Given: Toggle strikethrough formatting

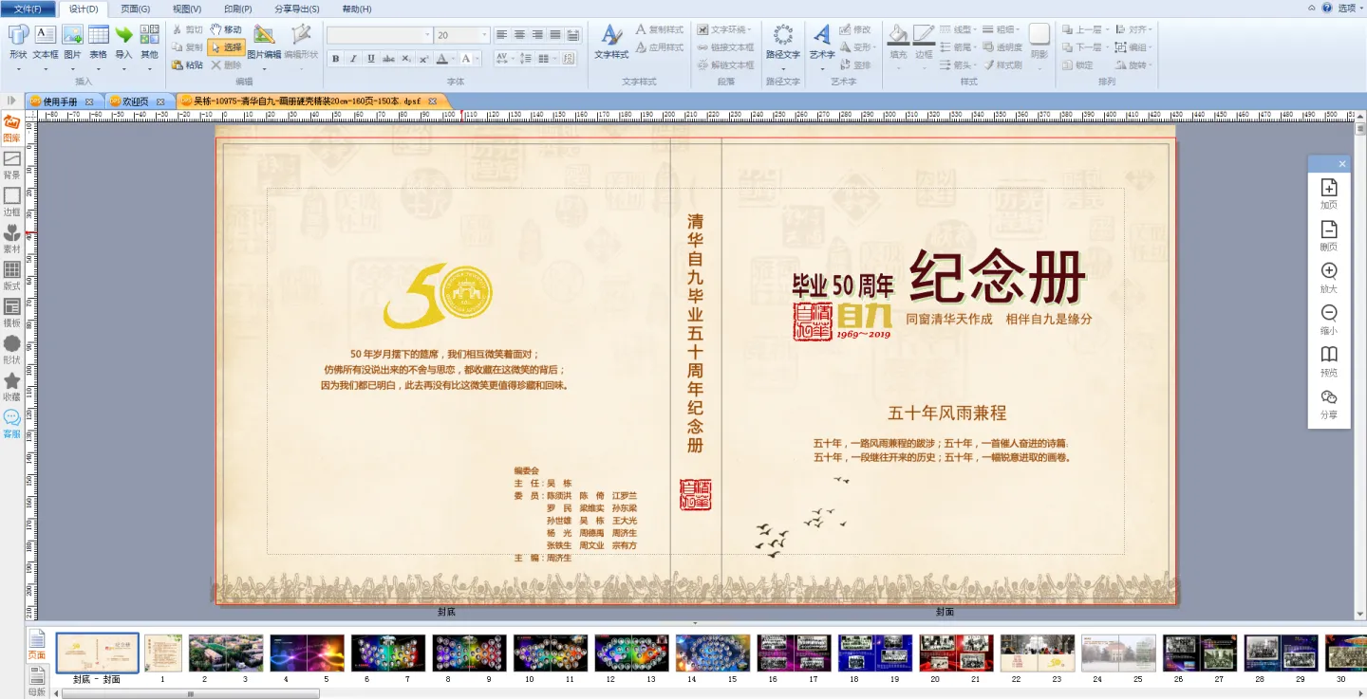Looking at the screenshot, I should pyautogui.click(x=388, y=59).
